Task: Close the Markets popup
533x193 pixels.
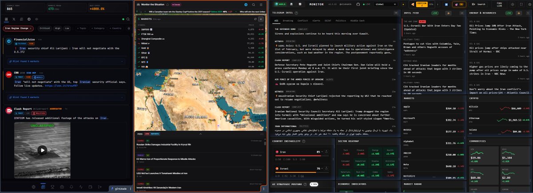Action: coord(261,19)
